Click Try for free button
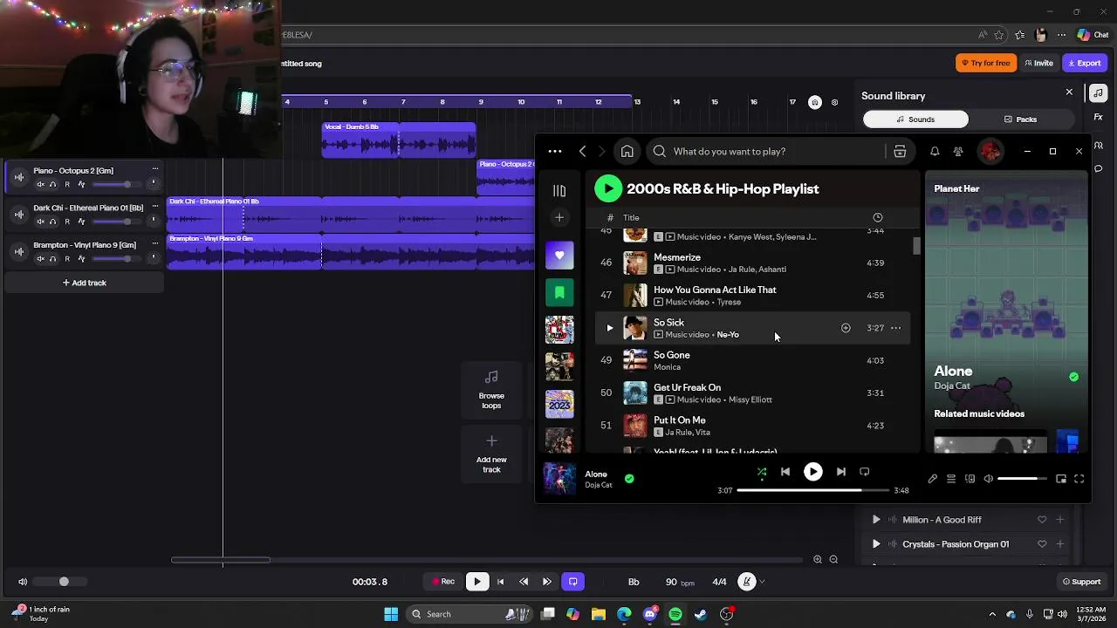The width and height of the screenshot is (1117, 628). pos(986,63)
